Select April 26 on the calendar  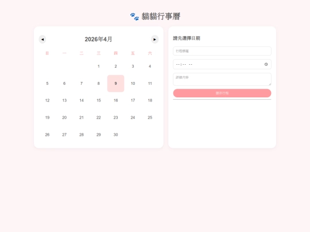pyautogui.click(x=47, y=135)
